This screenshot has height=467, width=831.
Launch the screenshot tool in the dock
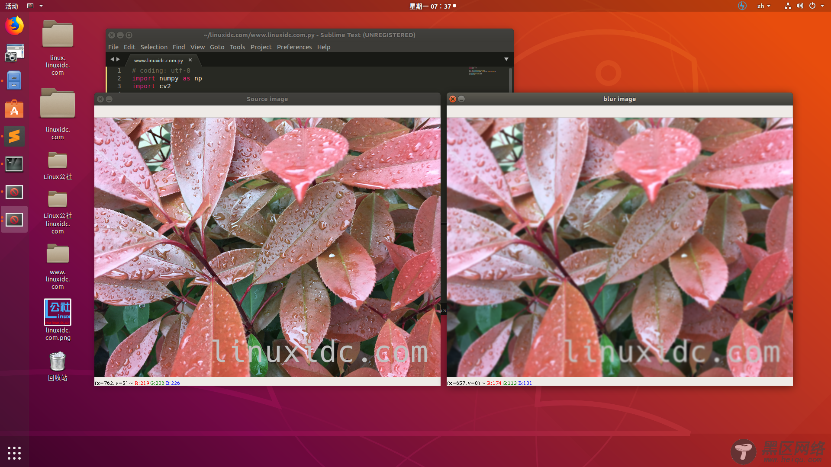click(14, 53)
